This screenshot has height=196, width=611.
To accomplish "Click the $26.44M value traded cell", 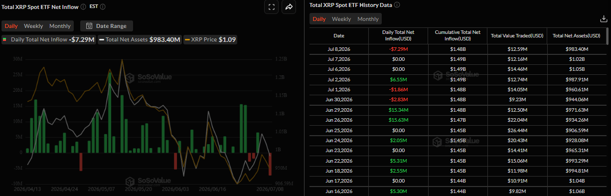I will click(517, 130).
